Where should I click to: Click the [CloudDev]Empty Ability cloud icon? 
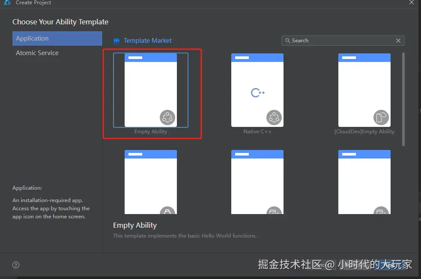tap(382, 117)
